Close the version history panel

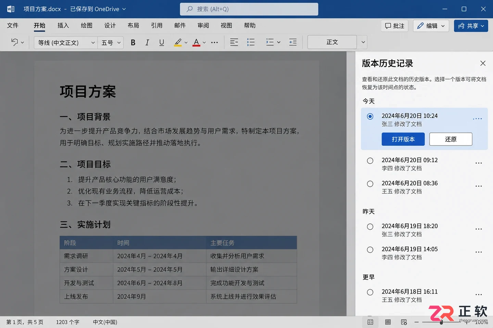coord(483,63)
